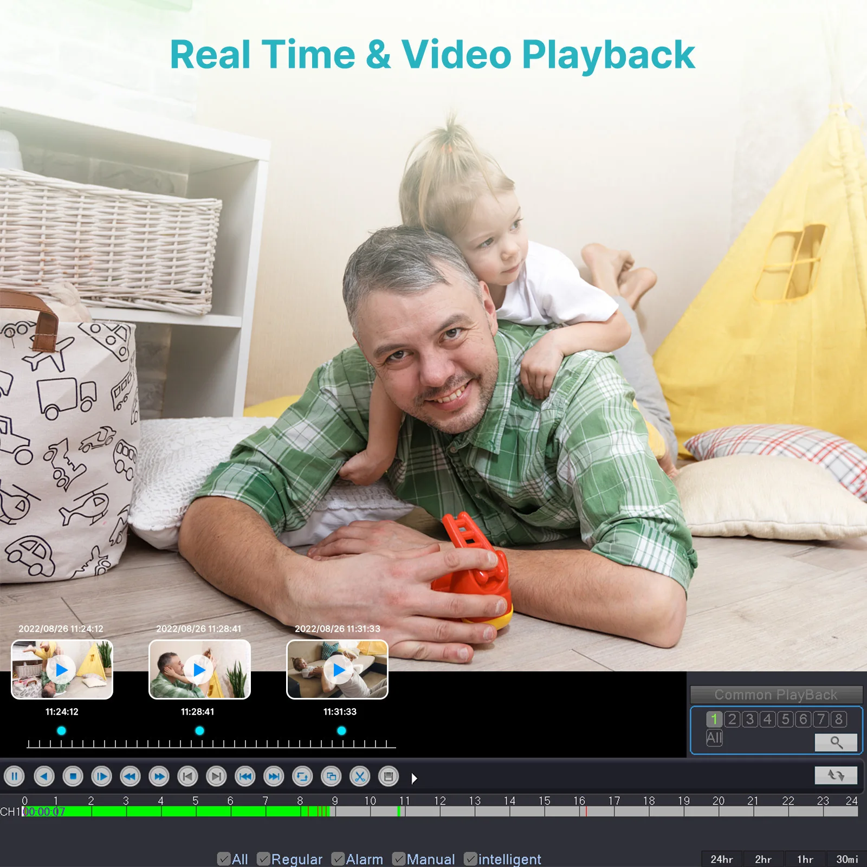Select channel 3 in playback panel
867x867 pixels.
pyautogui.click(x=750, y=719)
